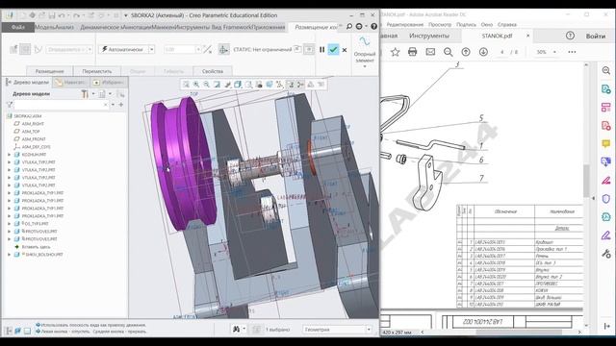Image resolution: width=616 pixels, height=346 pixels.
Task: Select ASM_RIGHT datum plane in tree
Action: pos(33,124)
